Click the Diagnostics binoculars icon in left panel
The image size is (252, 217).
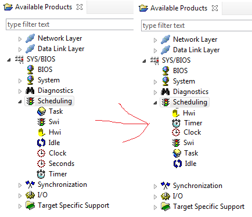pos(30,91)
